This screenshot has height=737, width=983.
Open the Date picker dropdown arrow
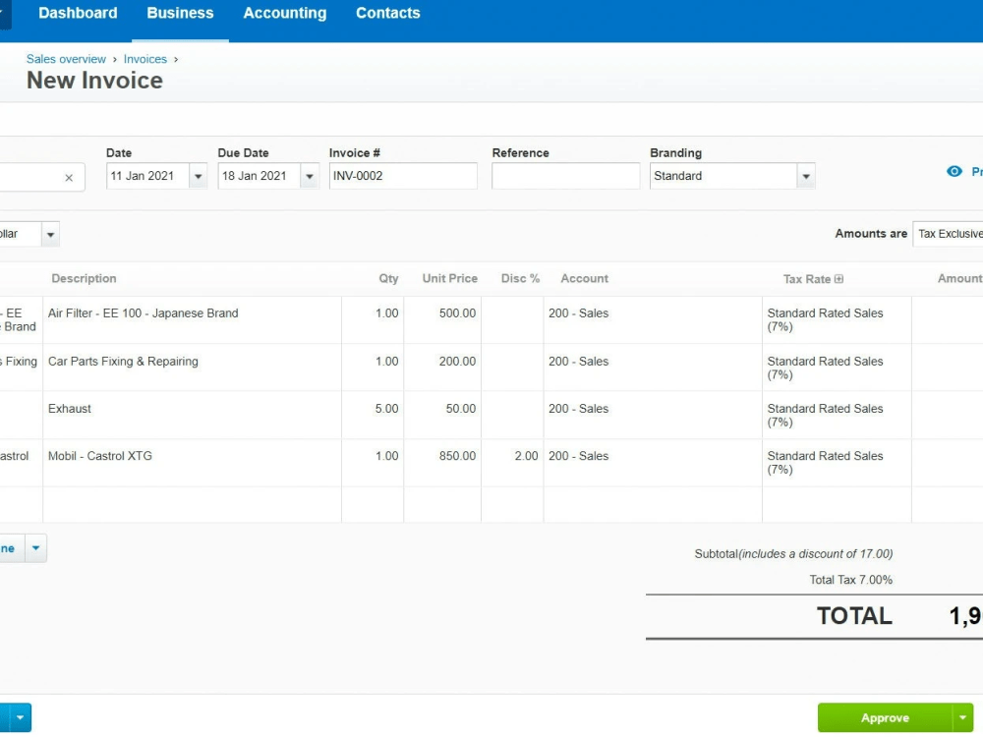pos(199,176)
